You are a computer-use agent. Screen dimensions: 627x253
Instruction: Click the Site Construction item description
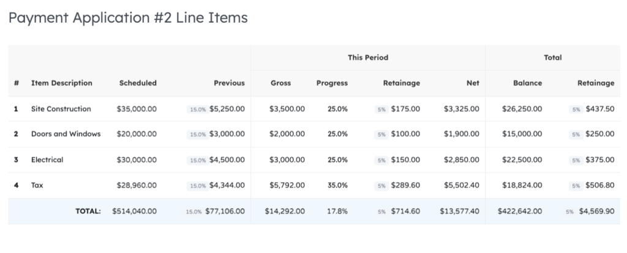61,109
